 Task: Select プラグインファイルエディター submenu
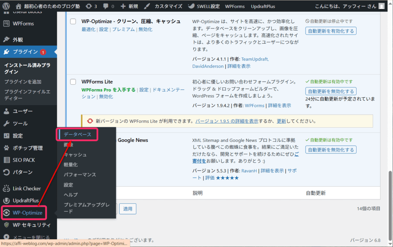coord(27,95)
